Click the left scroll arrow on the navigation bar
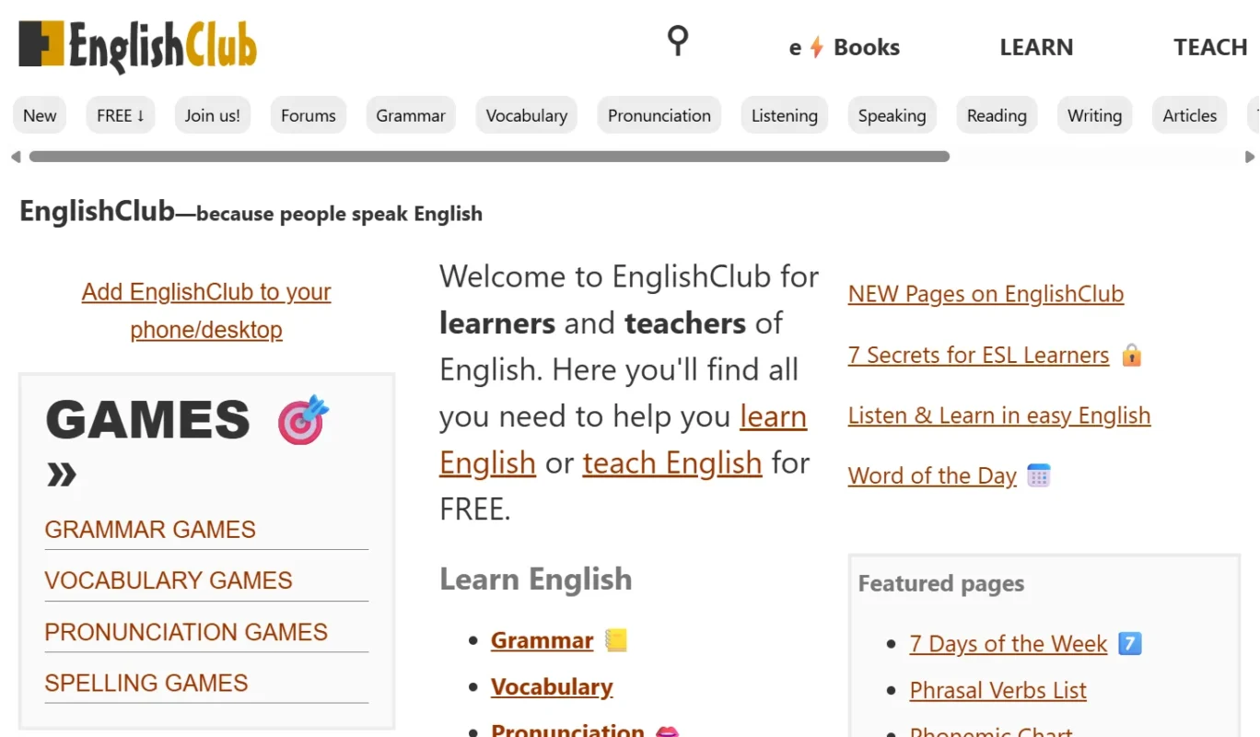The image size is (1260, 737). click(16, 157)
